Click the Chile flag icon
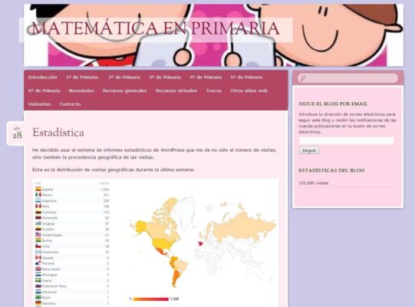This screenshot has height=307, width=415. (x=38, y=246)
